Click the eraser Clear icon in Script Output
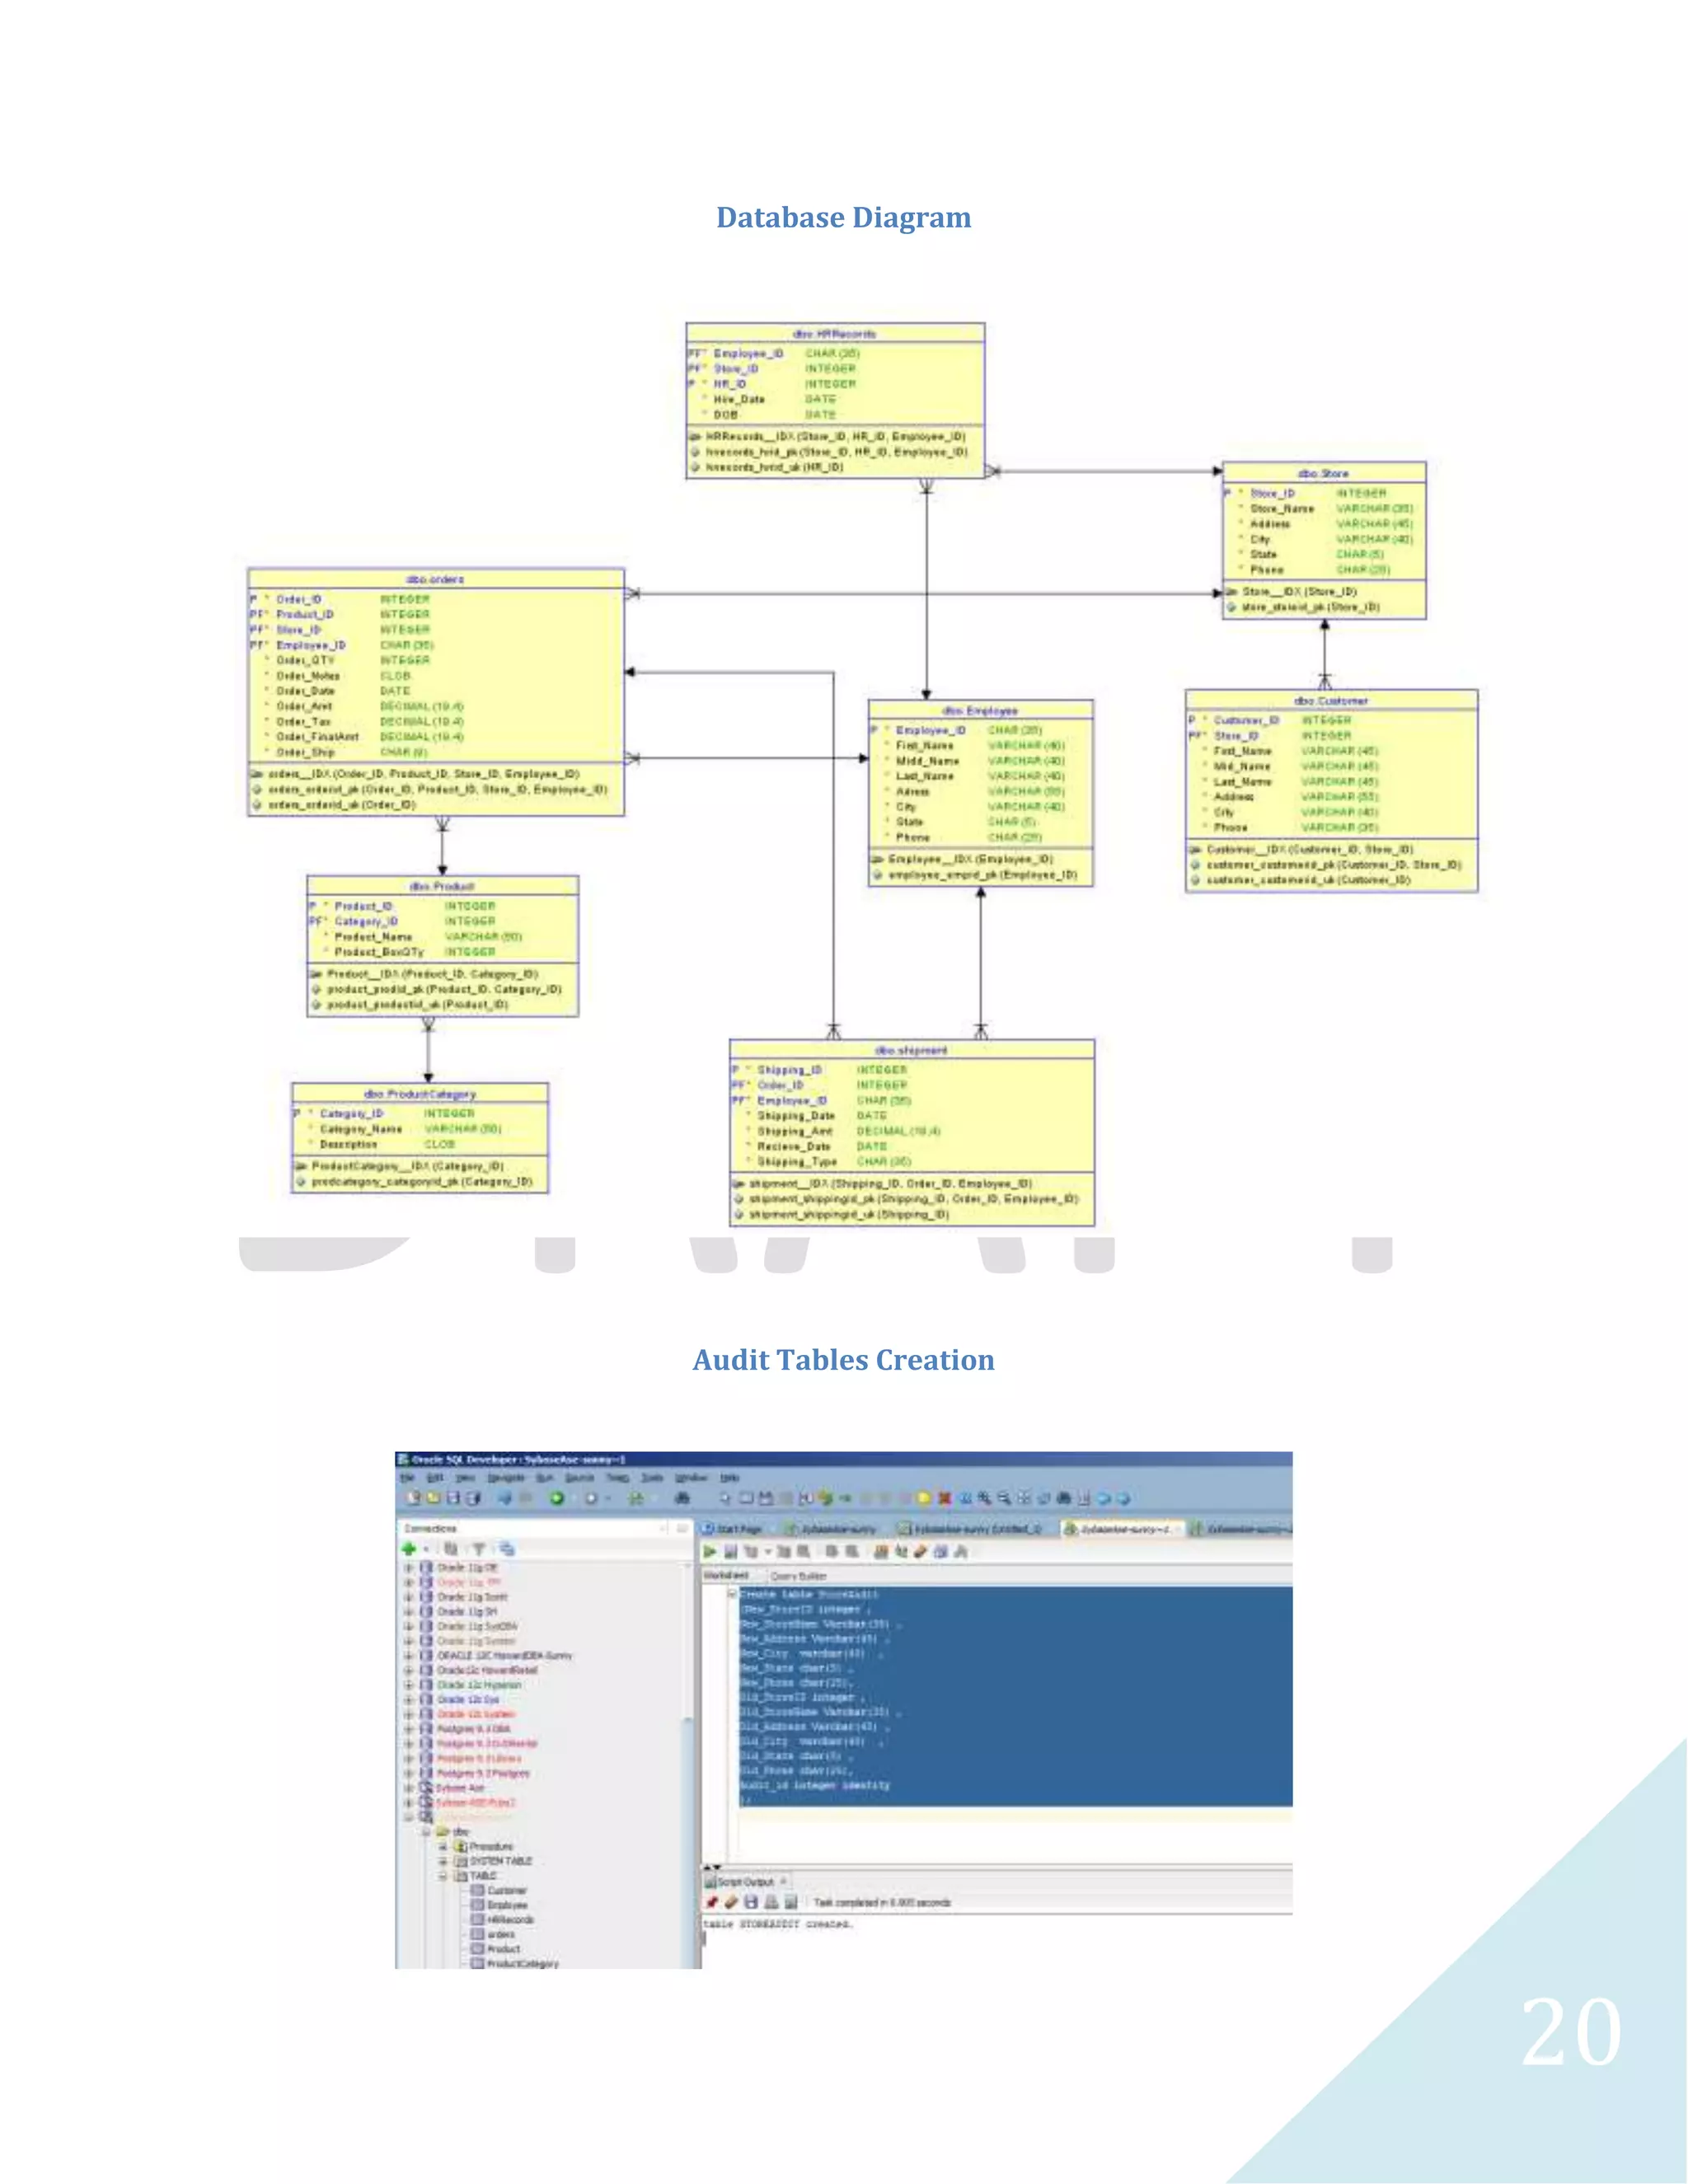 click(x=731, y=1902)
